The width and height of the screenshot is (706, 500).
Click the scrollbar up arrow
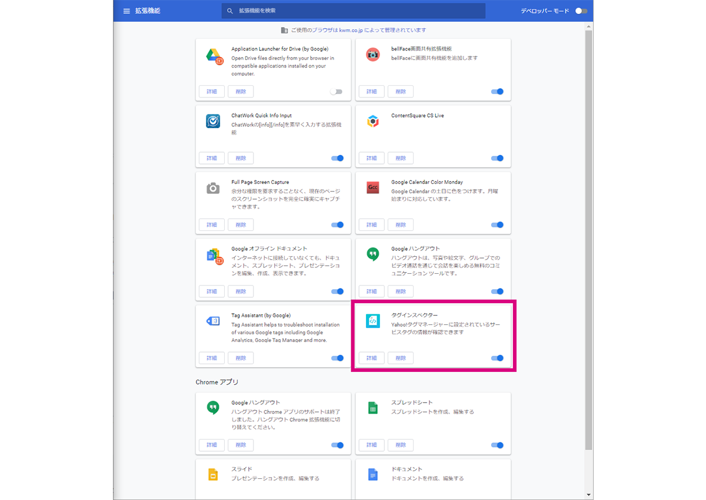click(x=588, y=26)
